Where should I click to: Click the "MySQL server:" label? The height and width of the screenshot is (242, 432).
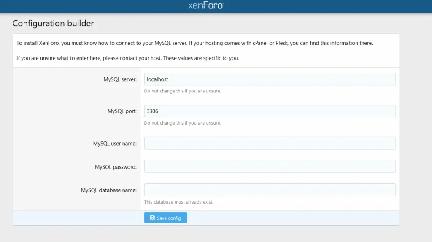120,79
